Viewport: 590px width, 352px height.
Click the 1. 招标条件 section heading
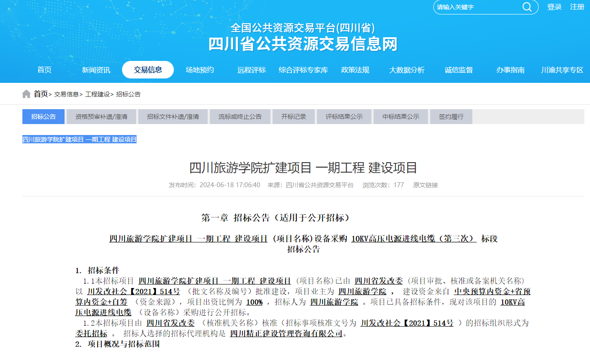[x=97, y=270]
